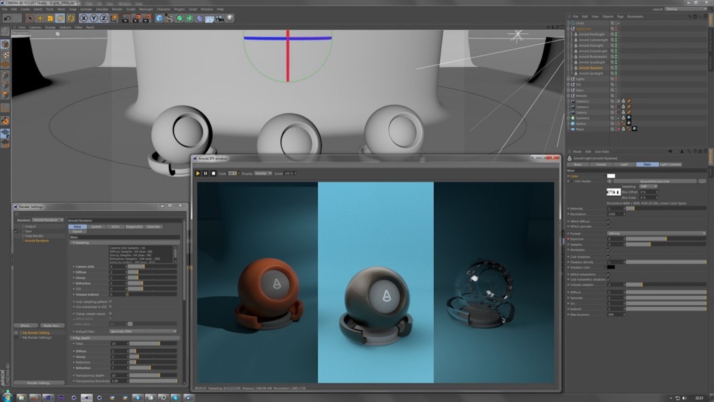
Task: Expand the SSS group
Action: pyautogui.click(x=569, y=85)
